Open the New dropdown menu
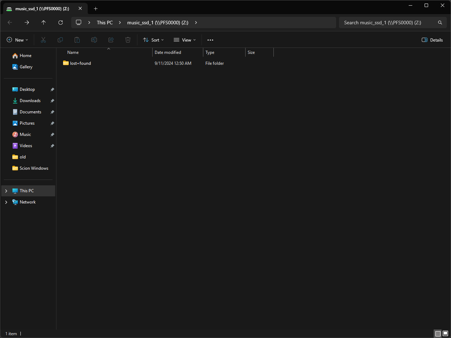 pos(17,40)
